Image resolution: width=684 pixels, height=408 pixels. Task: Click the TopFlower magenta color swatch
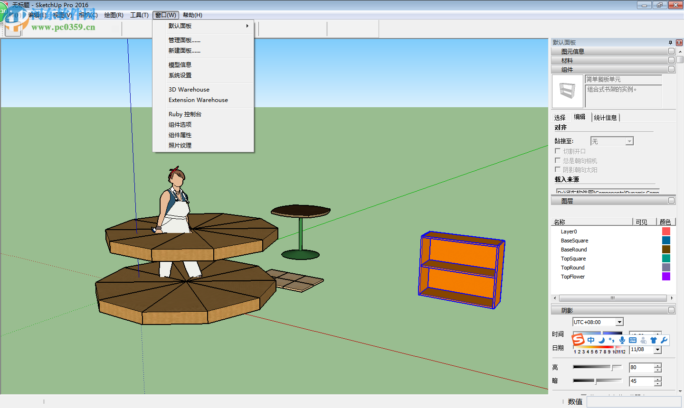(x=666, y=276)
